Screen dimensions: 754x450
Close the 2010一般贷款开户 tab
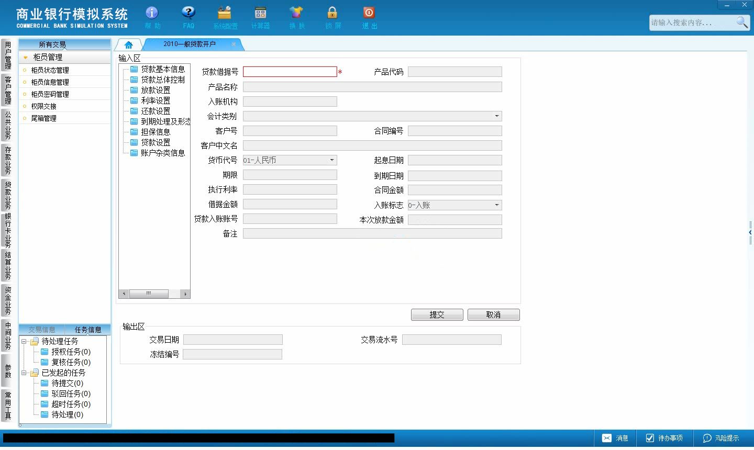(x=234, y=44)
